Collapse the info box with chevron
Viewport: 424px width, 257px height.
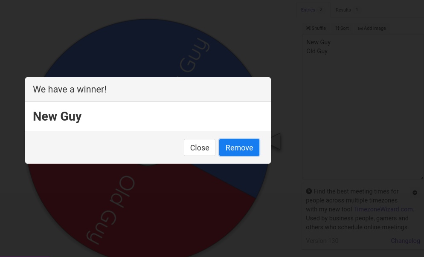point(415,193)
